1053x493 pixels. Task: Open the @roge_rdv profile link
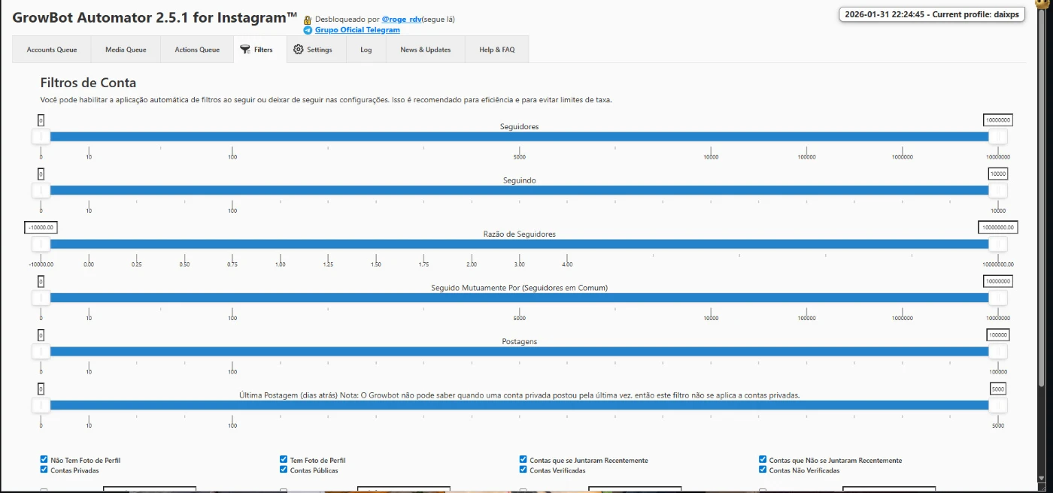point(401,20)
